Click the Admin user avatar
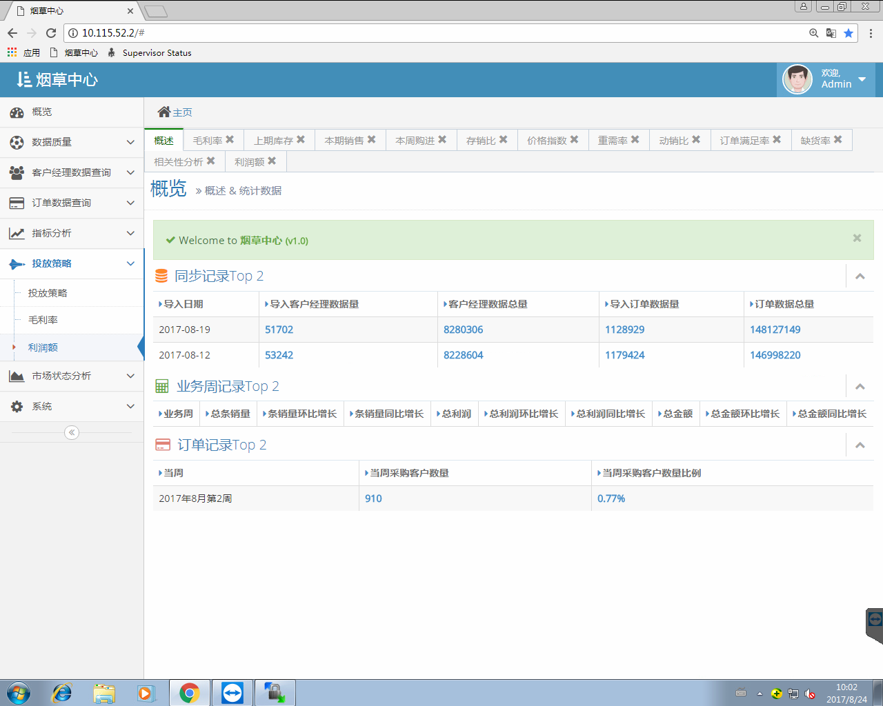Image resolution: width=883 pixels, height=706 pixels. 797,79
